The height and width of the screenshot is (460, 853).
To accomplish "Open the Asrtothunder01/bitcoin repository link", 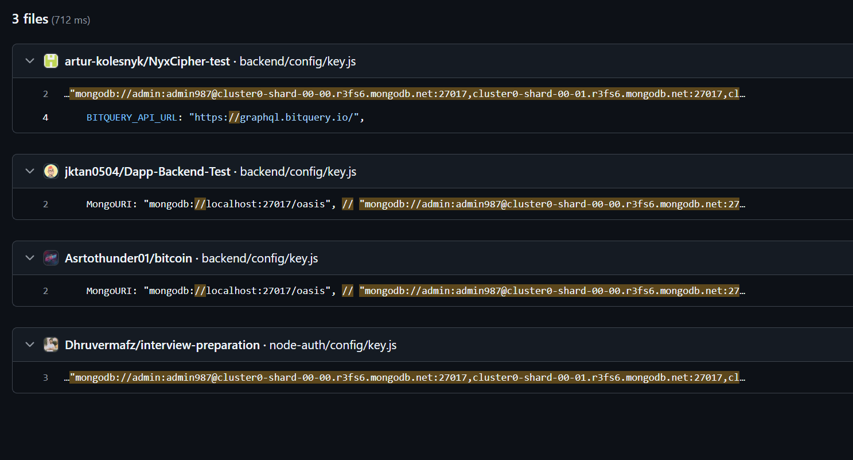I will (128, 258).
